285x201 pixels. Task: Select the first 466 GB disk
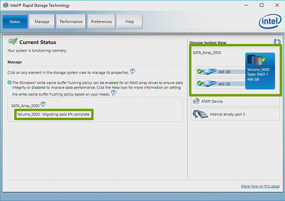[x=221, y=71]
